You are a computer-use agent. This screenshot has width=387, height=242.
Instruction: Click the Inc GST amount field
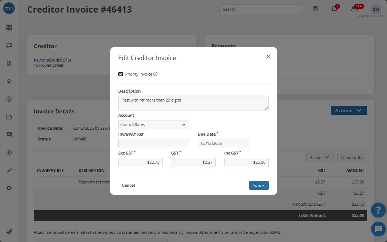246,163
